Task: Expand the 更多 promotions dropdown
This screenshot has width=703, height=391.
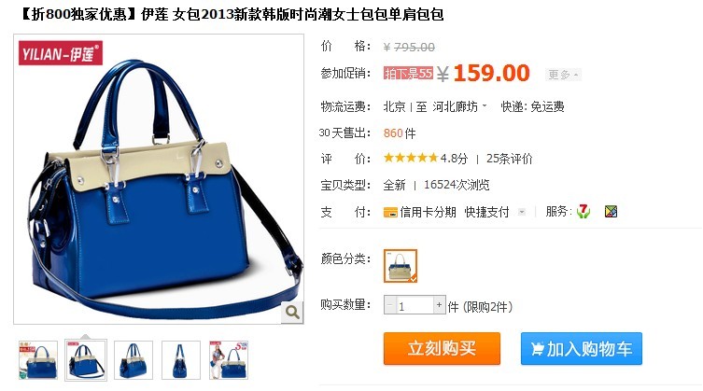Action: (563, 75)
